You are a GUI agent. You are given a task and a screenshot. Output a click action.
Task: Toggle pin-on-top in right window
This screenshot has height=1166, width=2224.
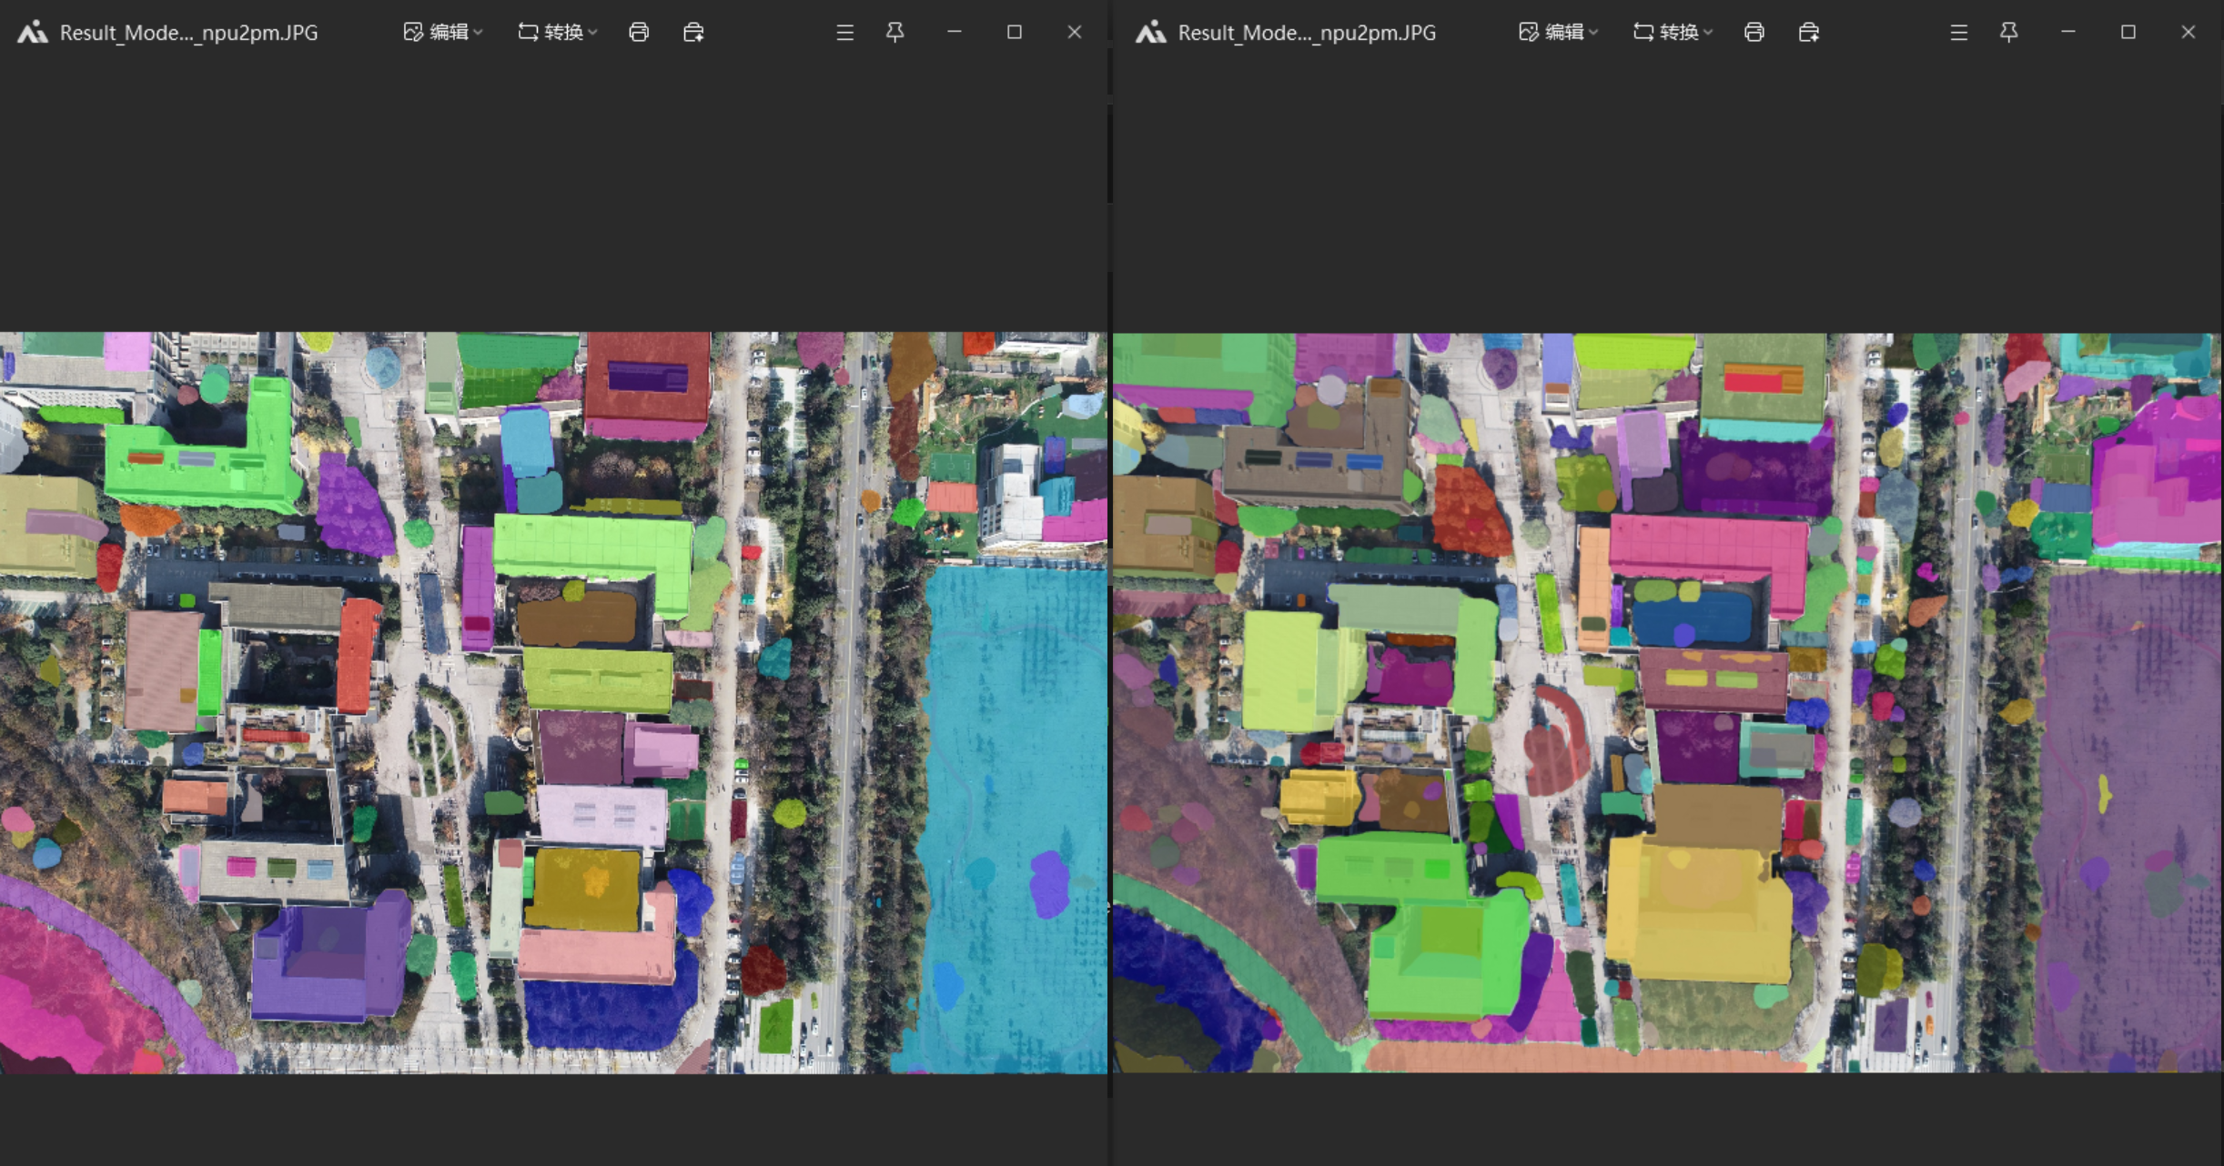point(2009,33)
